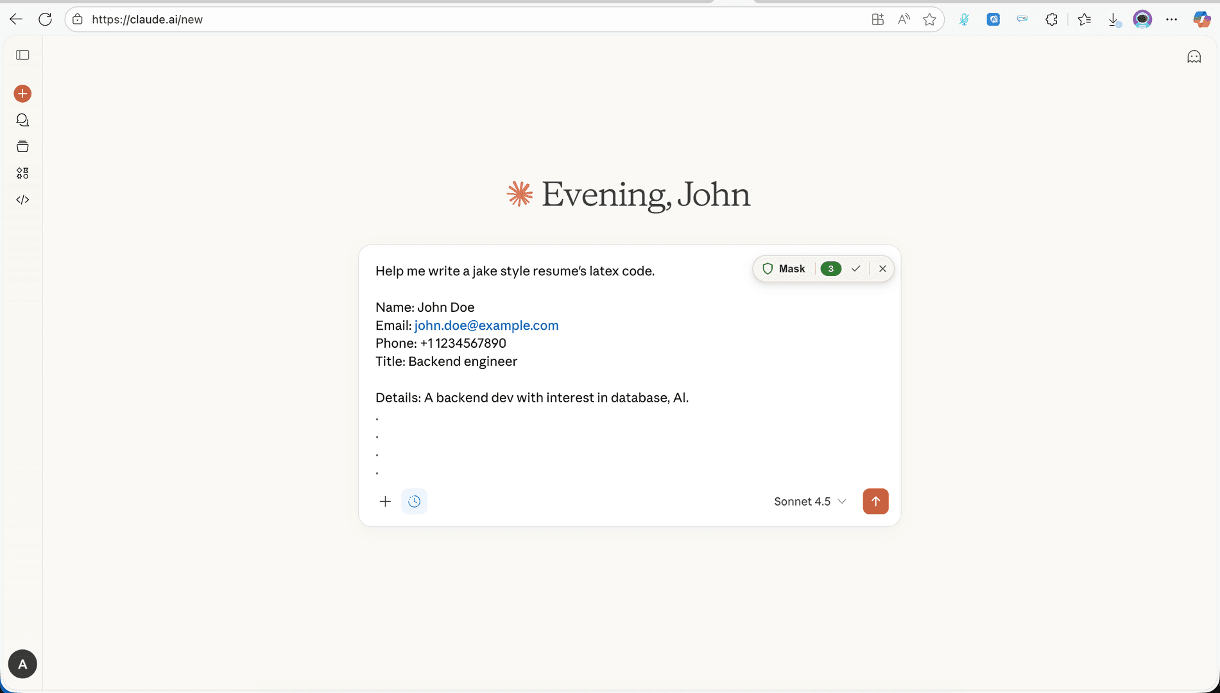
Task: Dismiss the Mask popup with X
Action: click(882, 269)
